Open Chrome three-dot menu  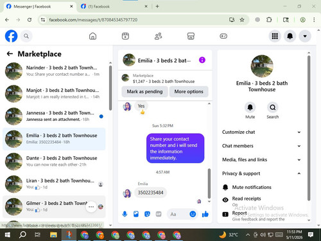[314, 20]
